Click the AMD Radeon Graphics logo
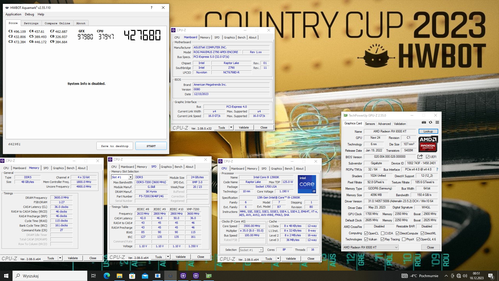499x281 pixels. tap(428, 144)
